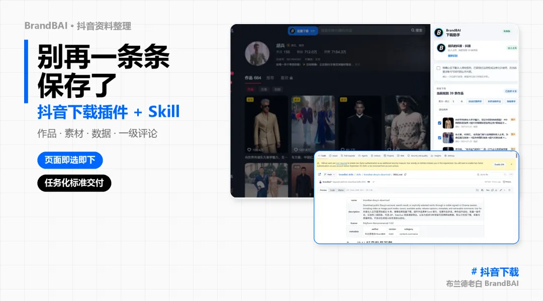Click brandbai-skills in the breadcrumb
The image size is (543, 301).
346,175
